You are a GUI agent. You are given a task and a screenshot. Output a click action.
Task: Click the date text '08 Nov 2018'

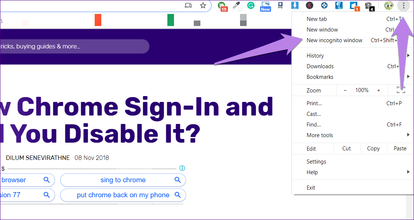tap(92, 158)
